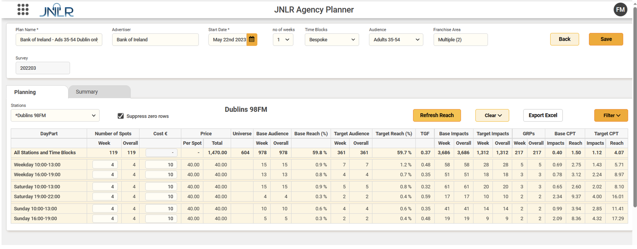Viewport: 637px width, 249px height.
Task: Click the Advertiser input field
Action: coord(155,40)
